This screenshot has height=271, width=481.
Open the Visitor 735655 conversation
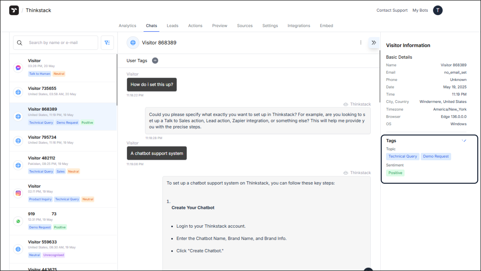coord(63,92)
